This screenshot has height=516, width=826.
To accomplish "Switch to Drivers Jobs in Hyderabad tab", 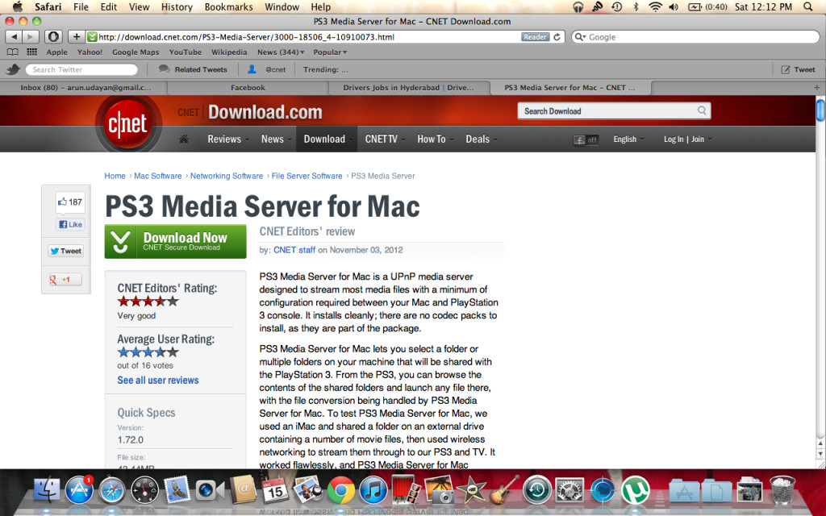I will click(x=408, y=87).
